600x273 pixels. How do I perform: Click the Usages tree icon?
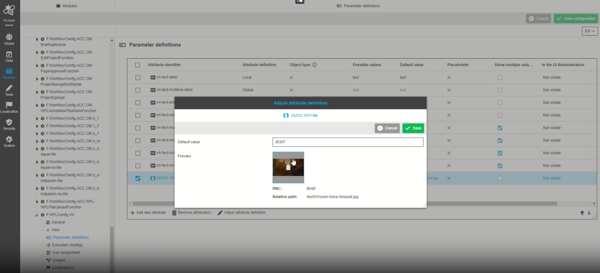point(48,260)
